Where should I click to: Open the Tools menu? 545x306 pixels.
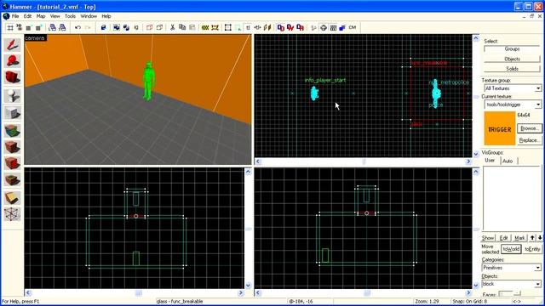[70, 16]
